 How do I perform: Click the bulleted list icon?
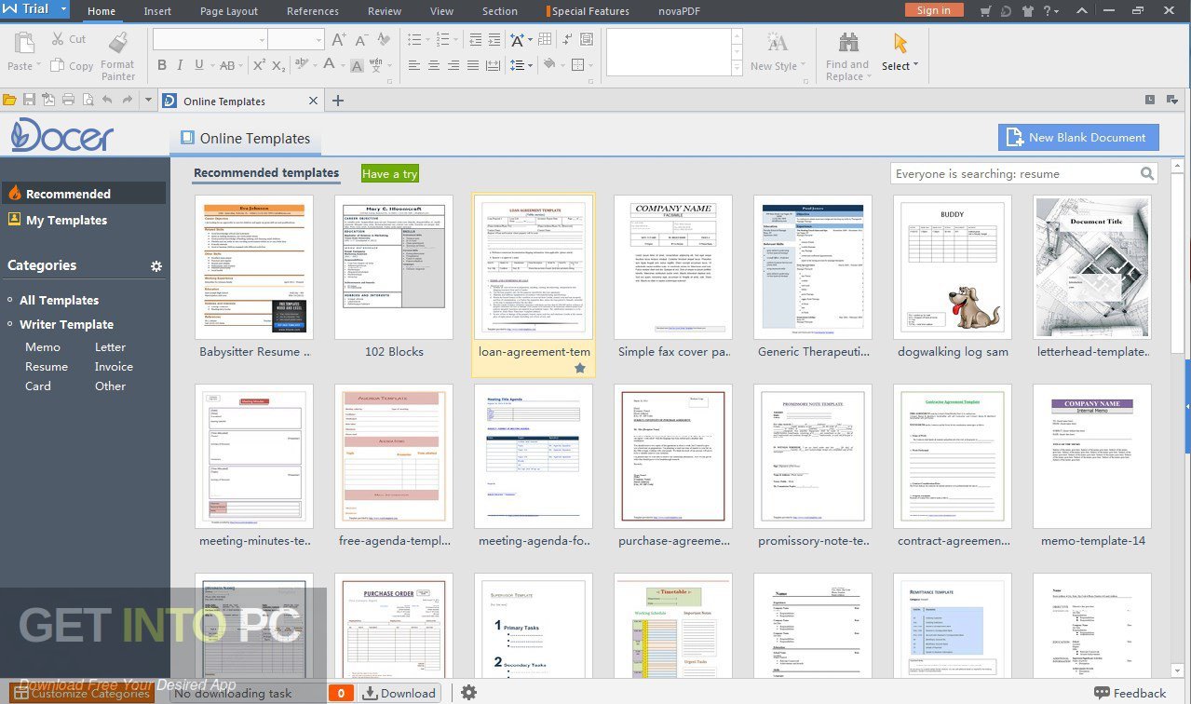414,39
